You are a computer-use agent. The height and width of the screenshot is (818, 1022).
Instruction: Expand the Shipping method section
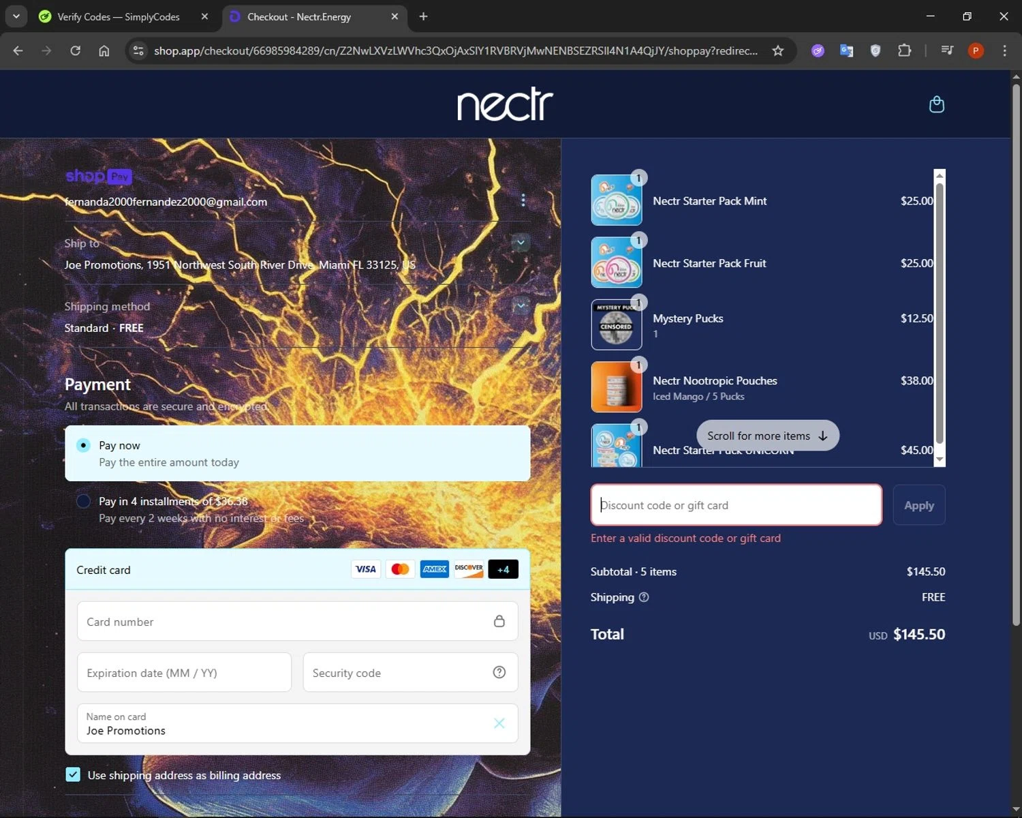521,305
